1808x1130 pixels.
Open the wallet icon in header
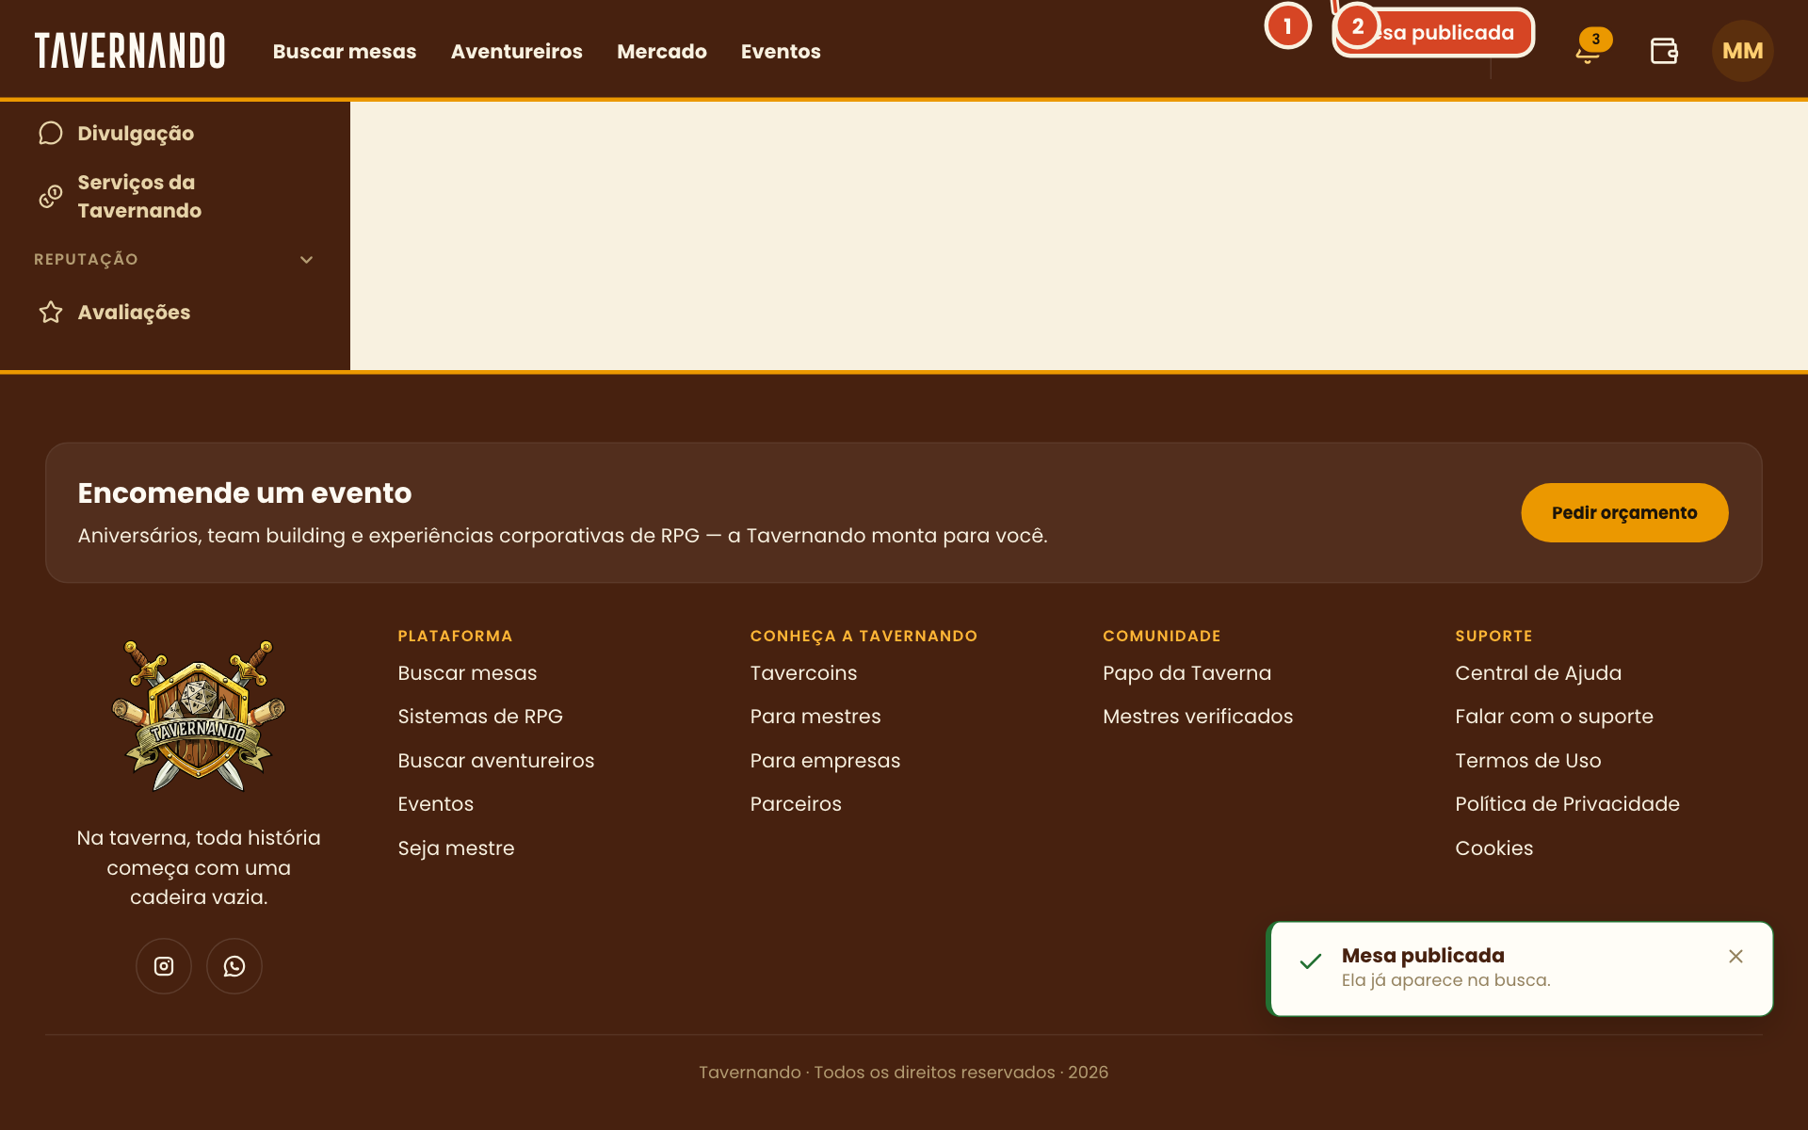coord(1664,51)
